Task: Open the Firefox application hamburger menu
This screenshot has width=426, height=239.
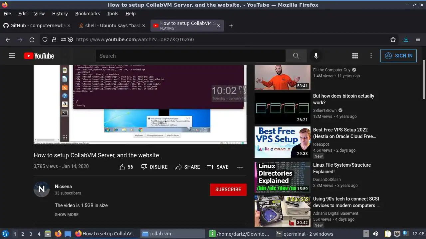Action: [418, 40]
